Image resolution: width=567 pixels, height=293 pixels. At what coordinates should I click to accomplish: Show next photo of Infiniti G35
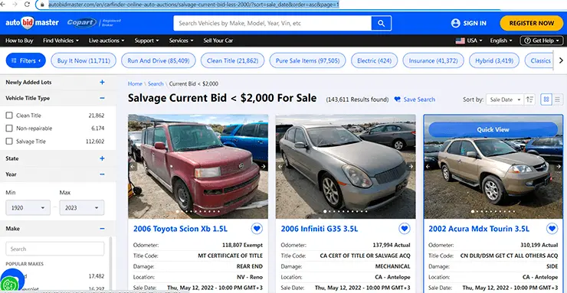point(411,166)
